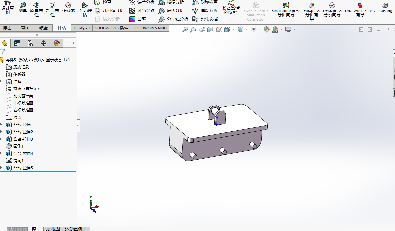395x231 pixels.
Task: Click the tree filter funnel icon
Action: click(x=3, y=52)
